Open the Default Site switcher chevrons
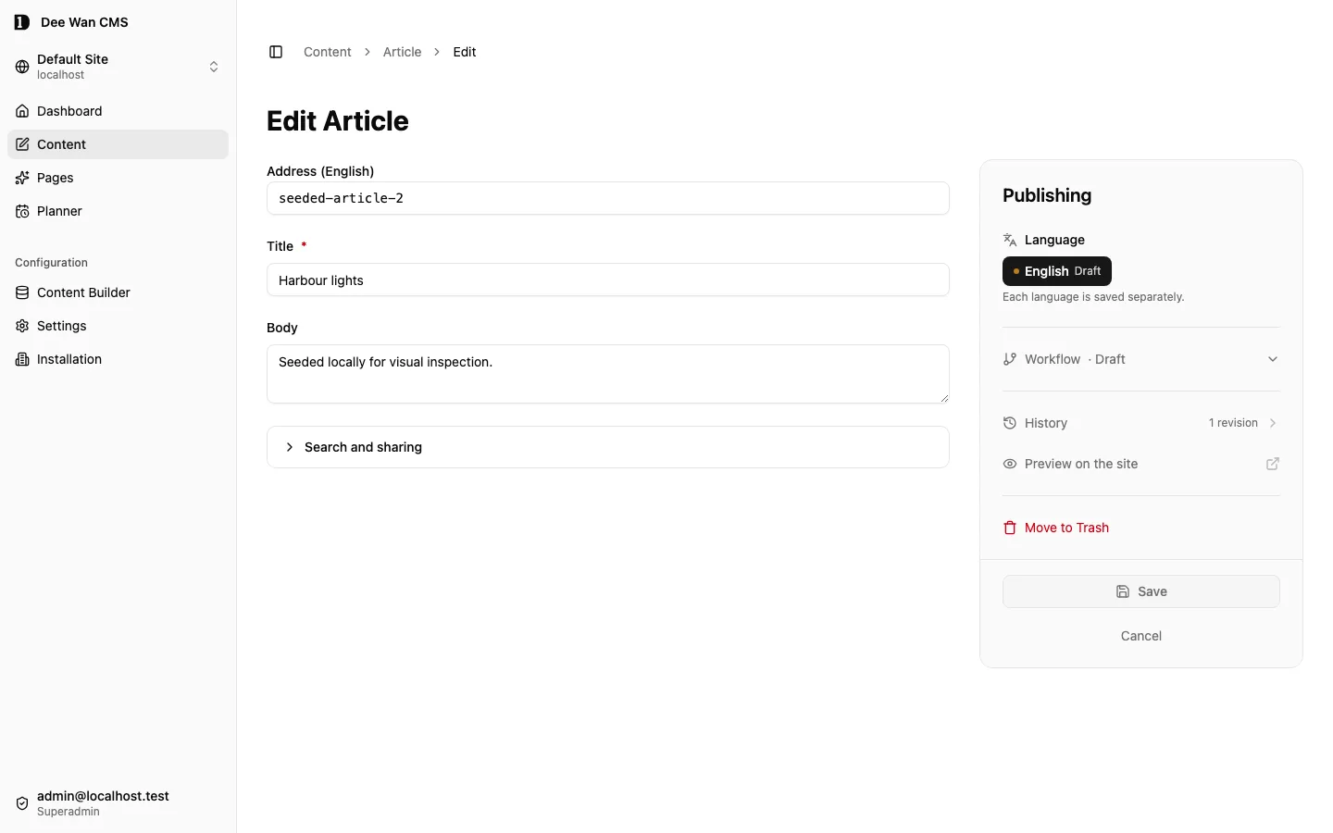 [x=214, y=67]
